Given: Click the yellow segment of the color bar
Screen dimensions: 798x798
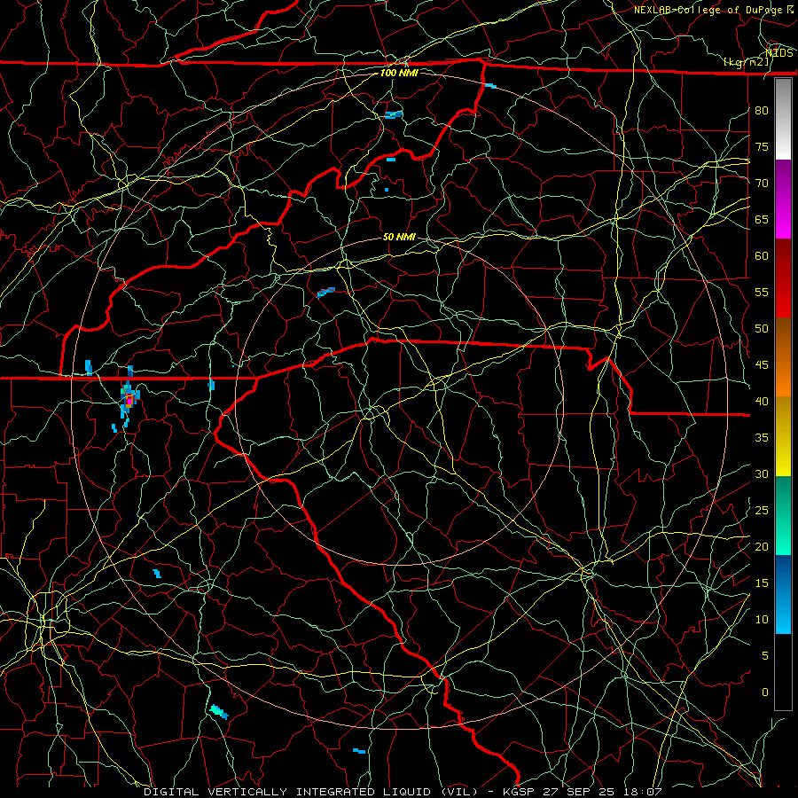Looking at the screenshot, I should click(x=783, y=436).
